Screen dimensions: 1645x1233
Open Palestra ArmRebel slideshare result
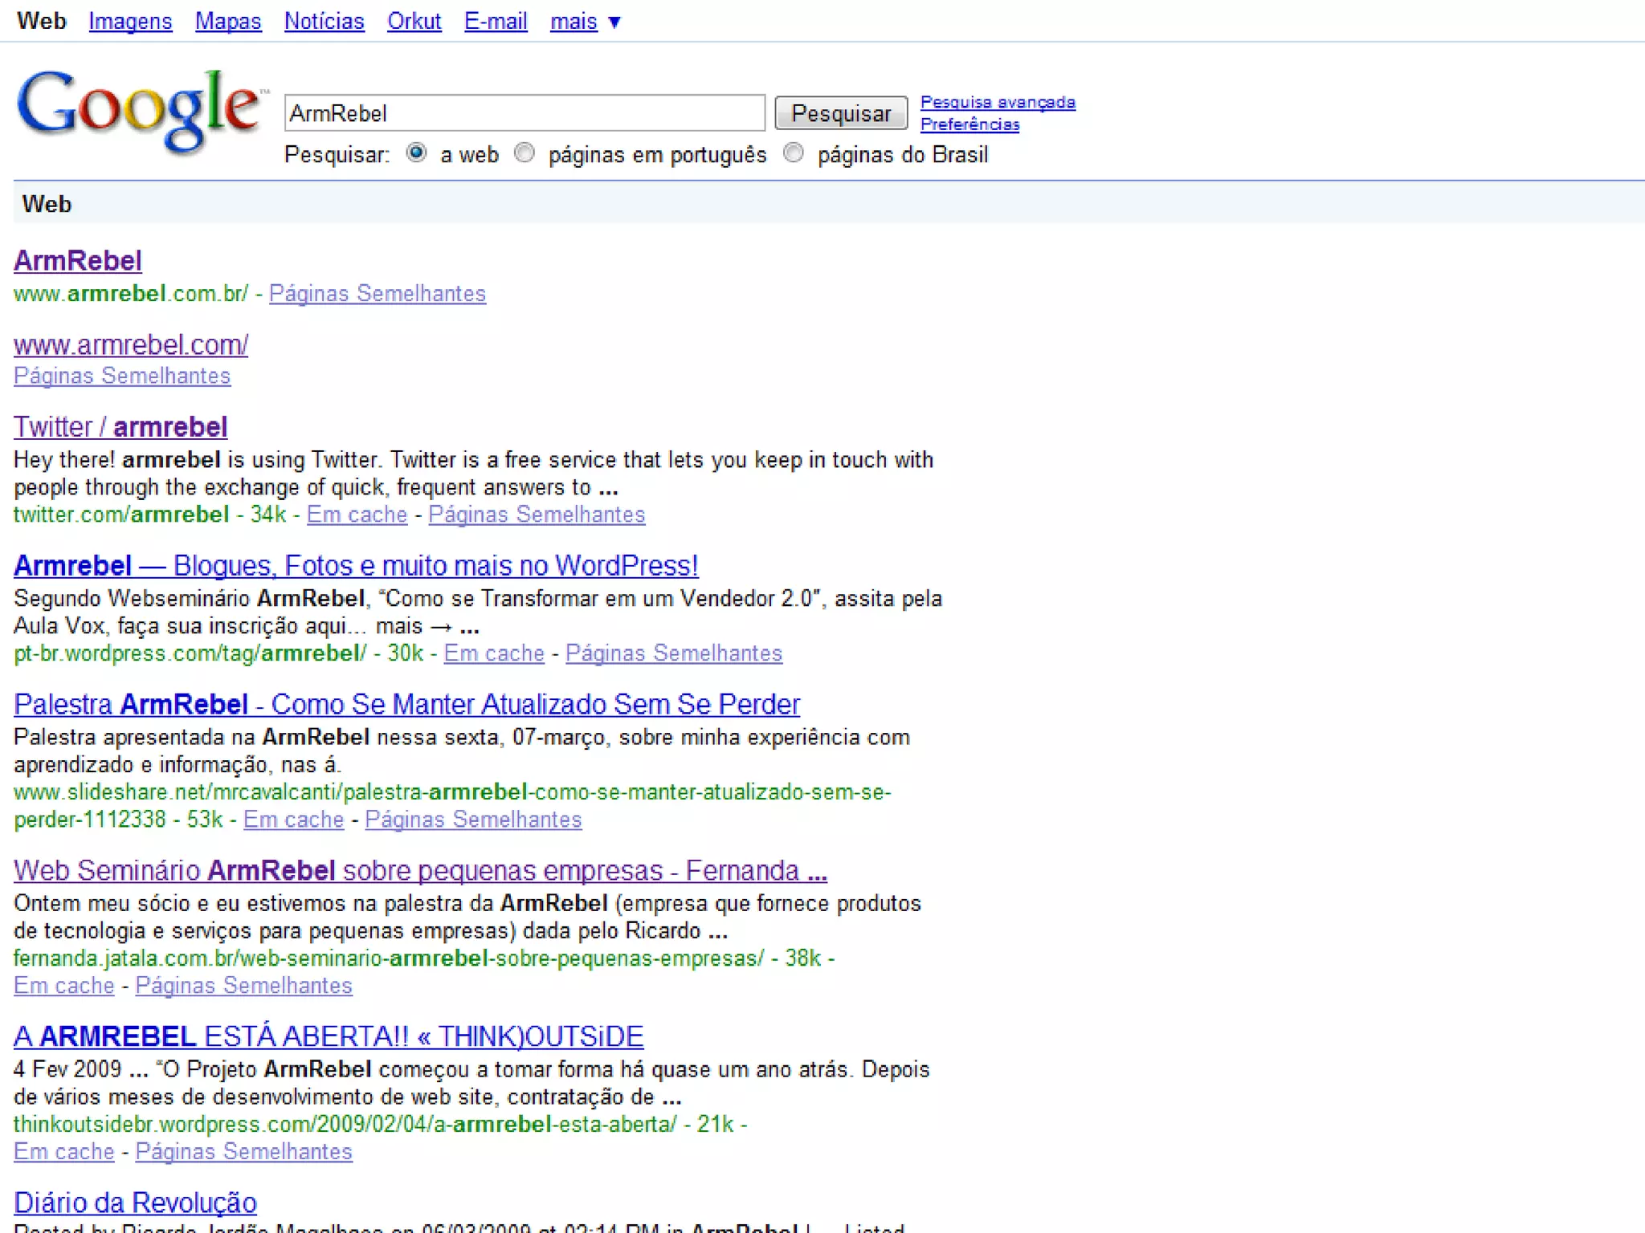pos(406,705)
